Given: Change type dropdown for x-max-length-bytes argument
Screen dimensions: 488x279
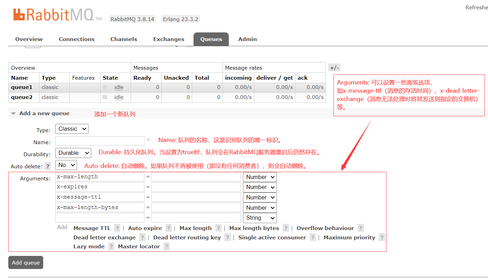Looking at the screenshot, I should [x=260, y=208].
